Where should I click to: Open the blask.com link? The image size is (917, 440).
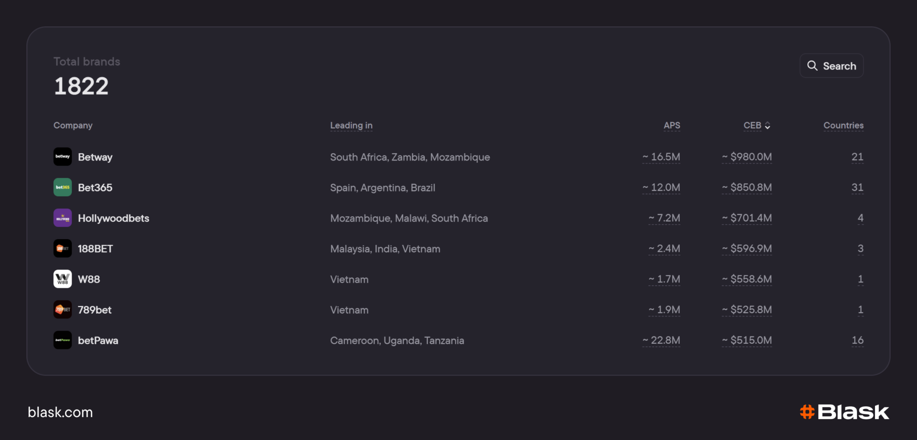[x=60, y=412]
